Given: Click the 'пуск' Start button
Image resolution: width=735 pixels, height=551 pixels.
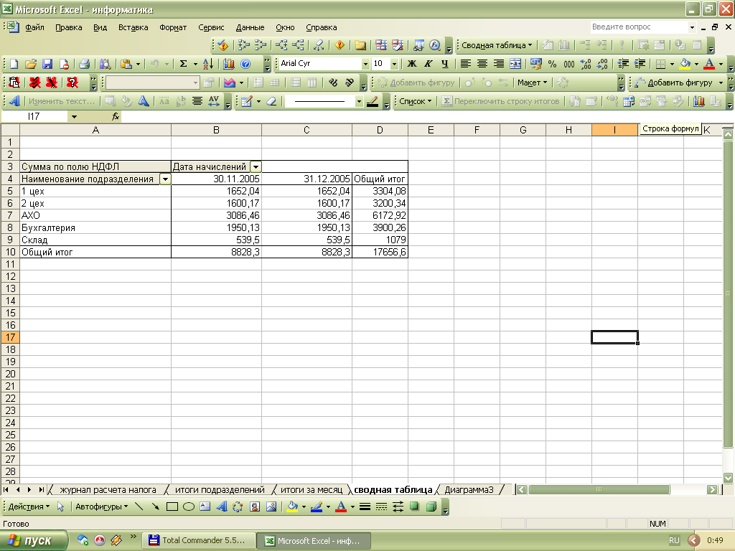Looking at the screenshot, I should point(31,541).
